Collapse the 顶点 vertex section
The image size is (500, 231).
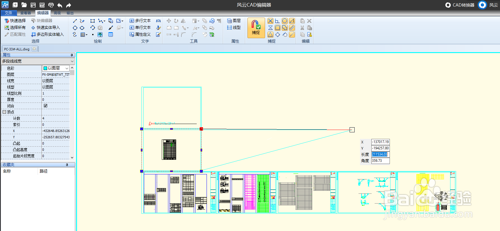[x=4, y=112]
